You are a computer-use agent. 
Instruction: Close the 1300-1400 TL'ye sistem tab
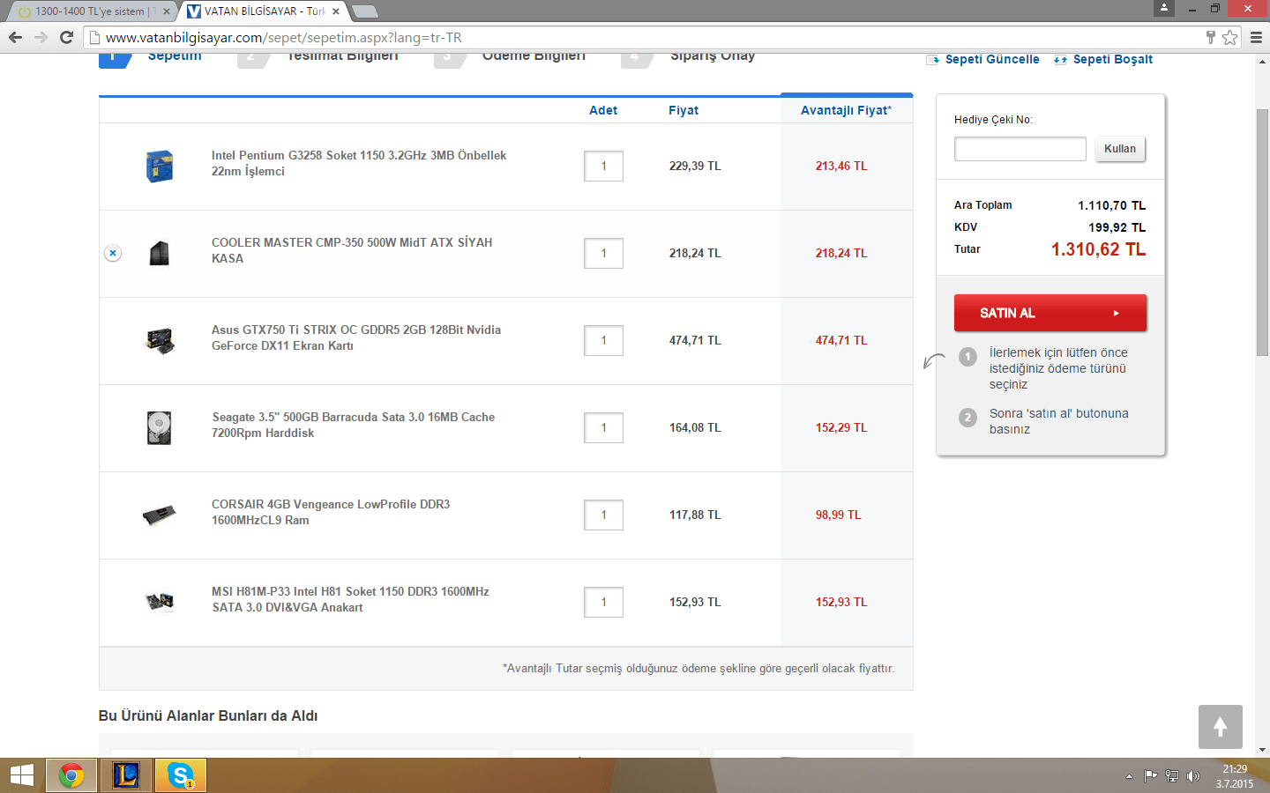166,11
